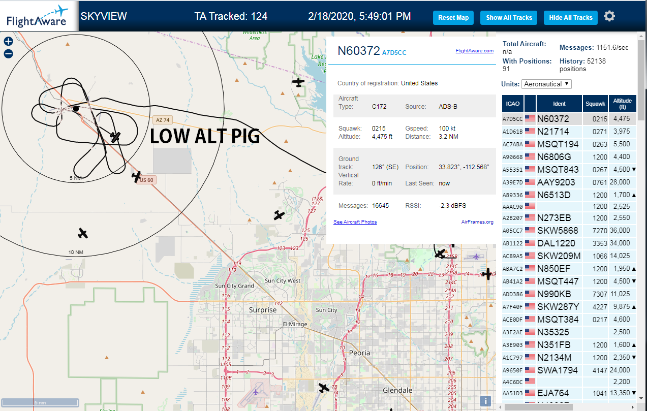The height and width of the screenshot is (411, 647).
Task: Select DAL1220 row in aircraft table
Action: [x=569, y=243]
